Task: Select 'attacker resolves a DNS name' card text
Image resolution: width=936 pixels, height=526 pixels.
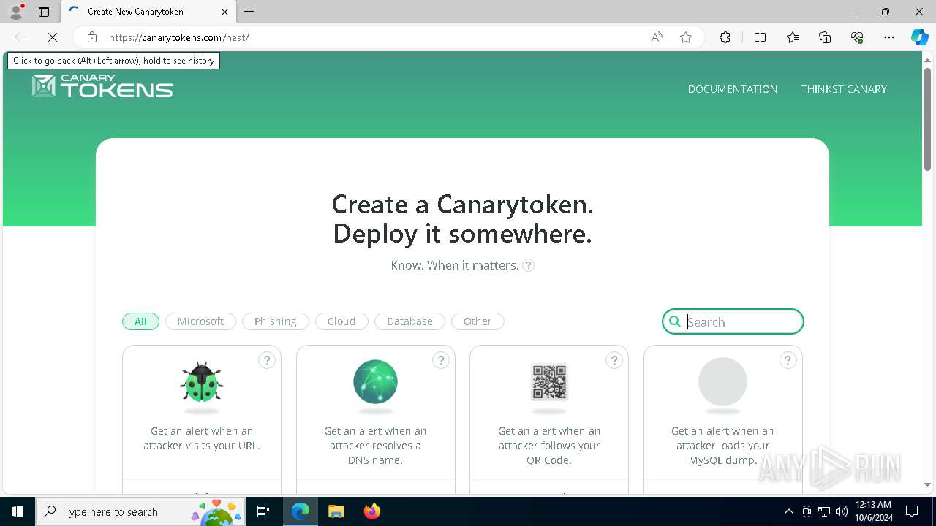Action: coord(375,446)
